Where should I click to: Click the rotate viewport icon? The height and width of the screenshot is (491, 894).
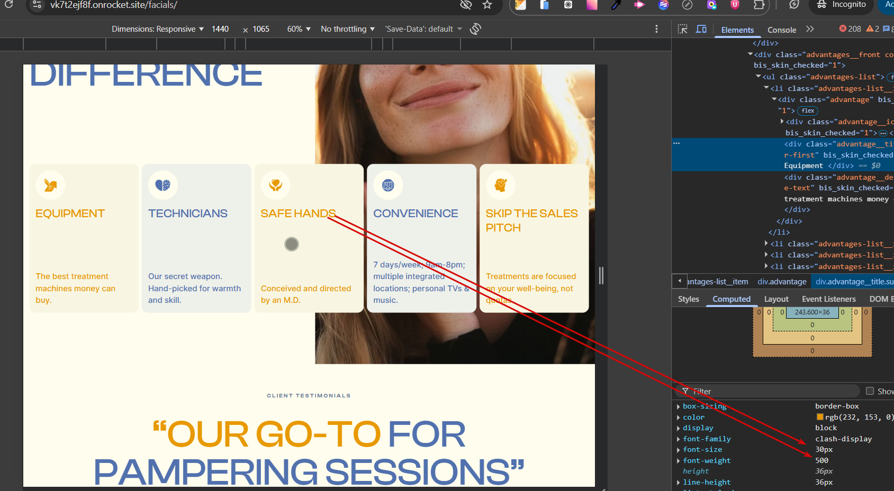pyautogui.click(x=475, y=29)
